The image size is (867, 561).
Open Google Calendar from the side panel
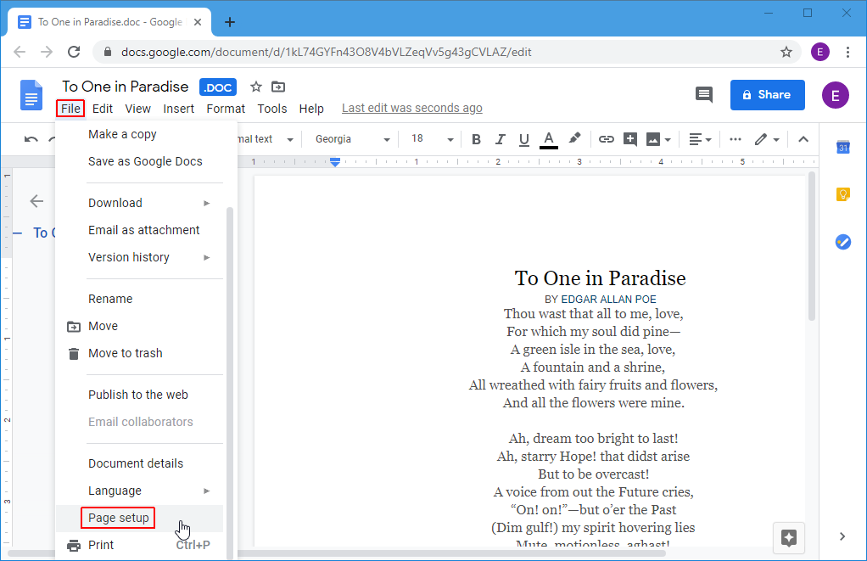point(842,147)
